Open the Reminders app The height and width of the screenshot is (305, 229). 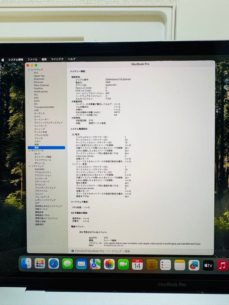click(x=166, y=265)
